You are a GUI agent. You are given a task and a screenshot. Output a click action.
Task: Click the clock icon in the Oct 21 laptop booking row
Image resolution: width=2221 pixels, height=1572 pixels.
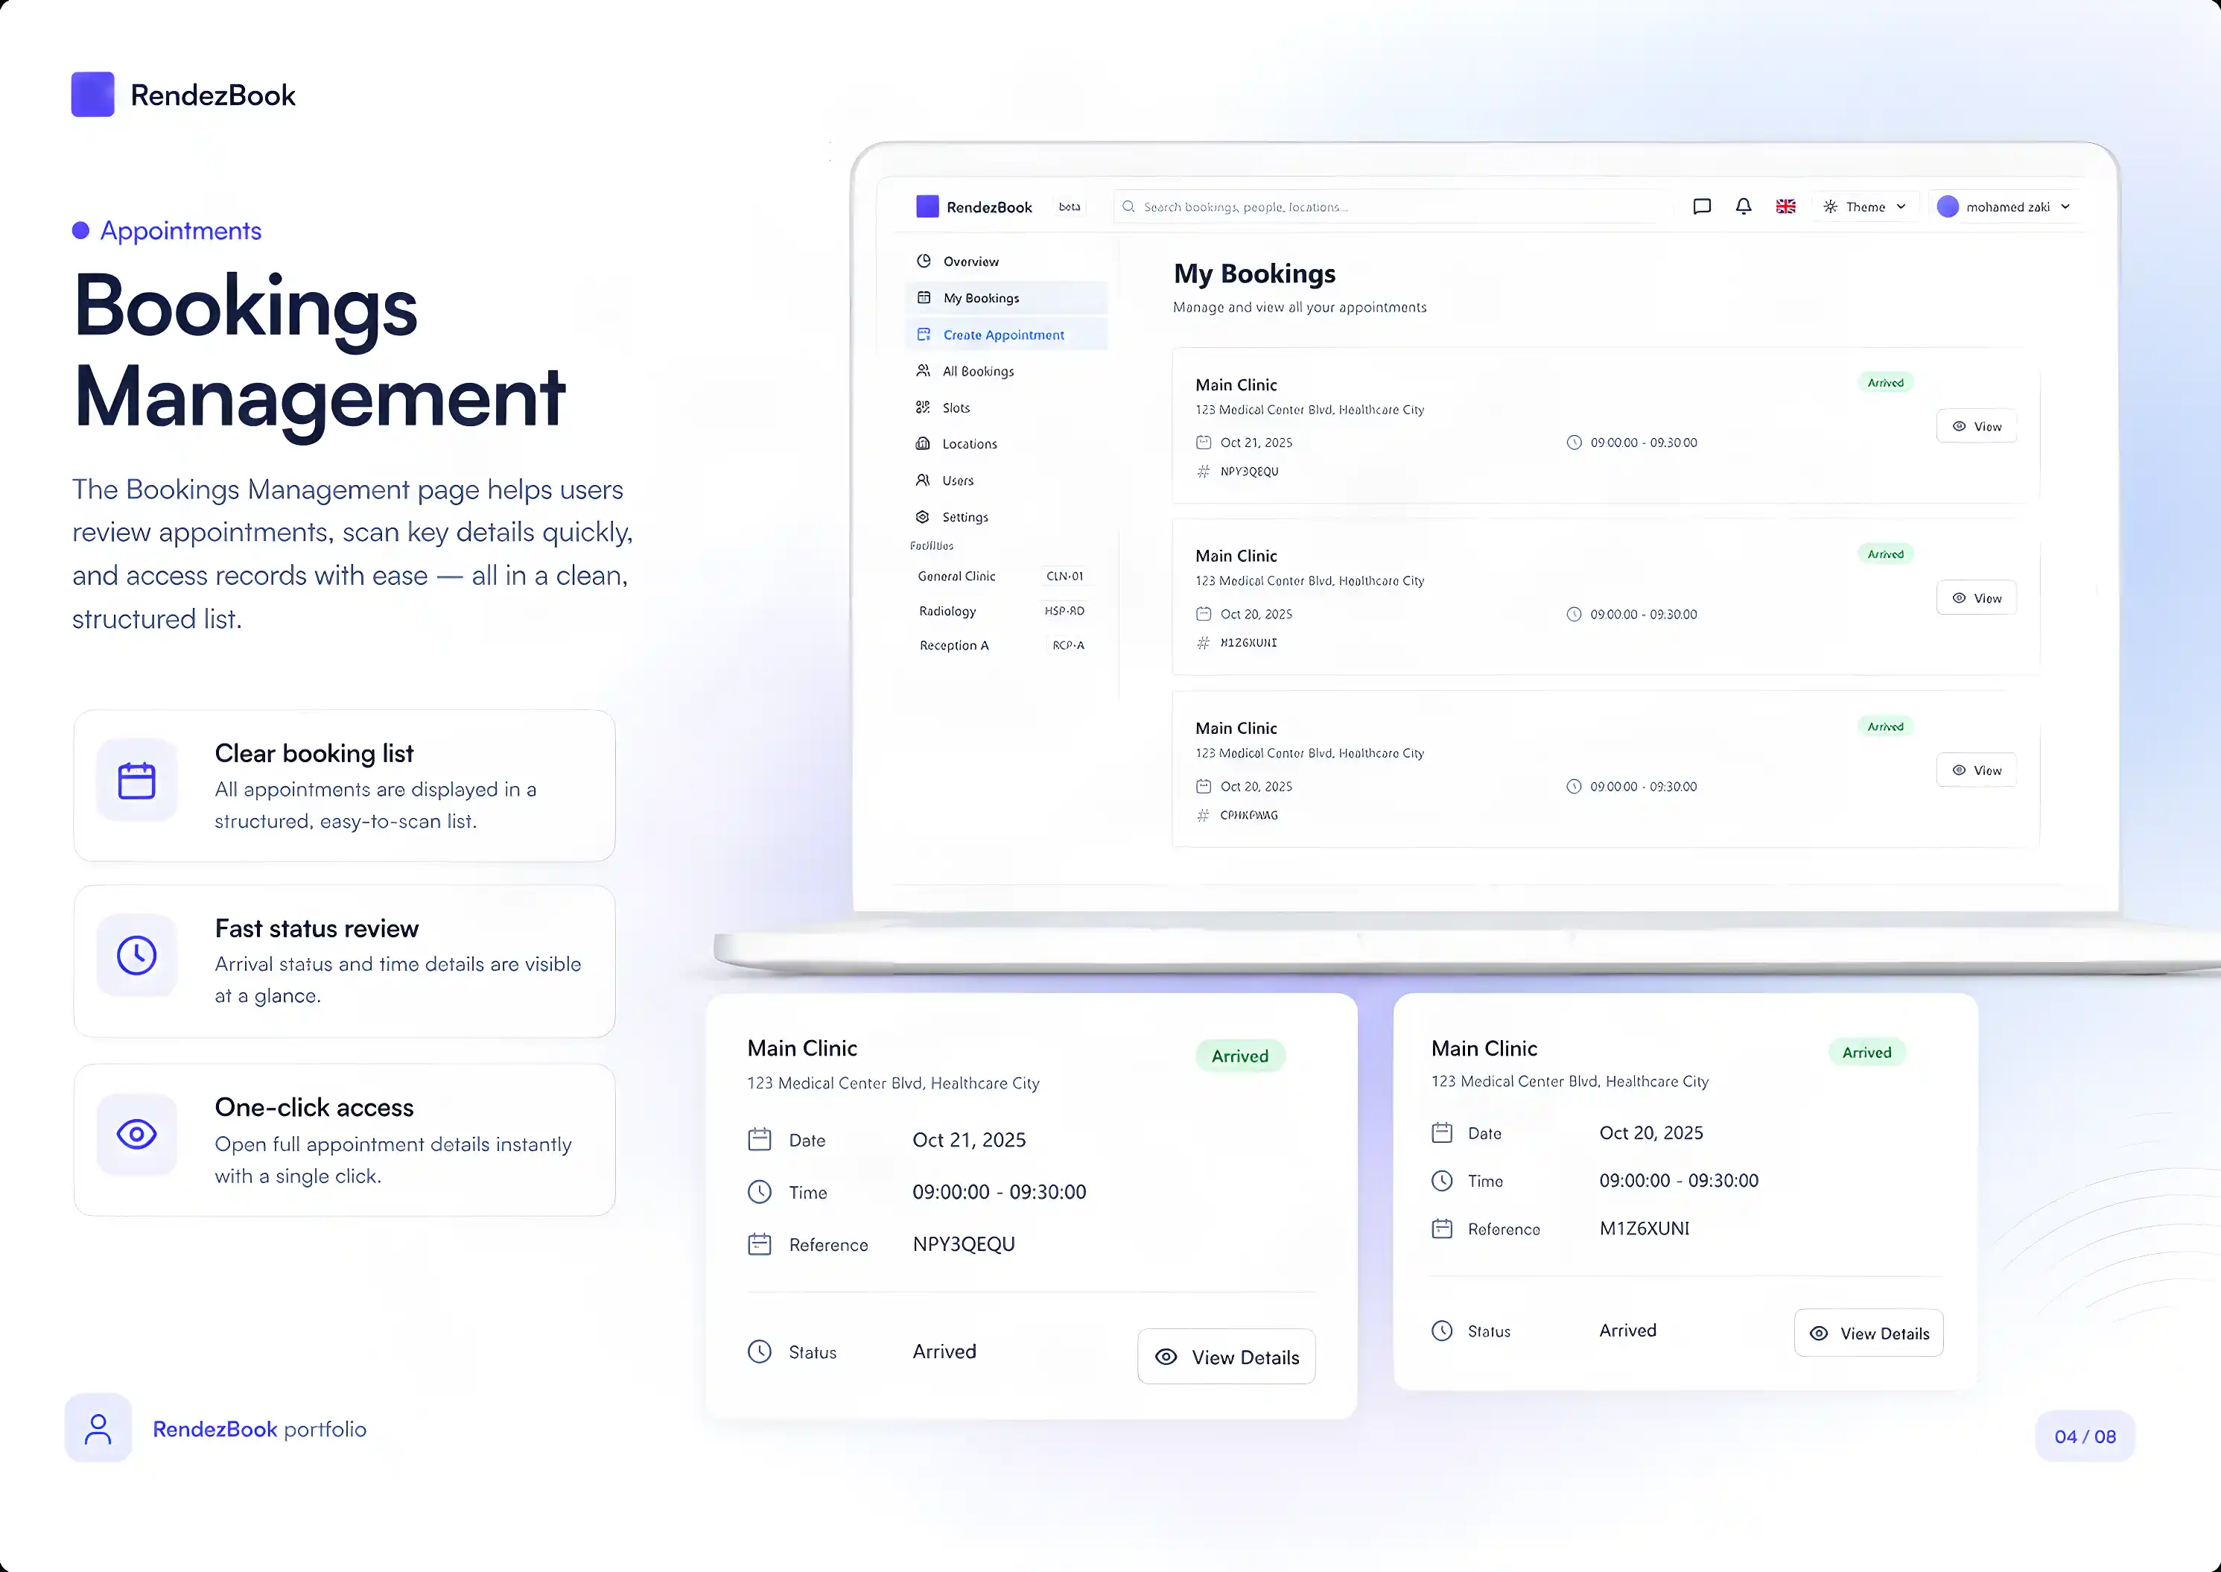click(x=1574, y=443)
